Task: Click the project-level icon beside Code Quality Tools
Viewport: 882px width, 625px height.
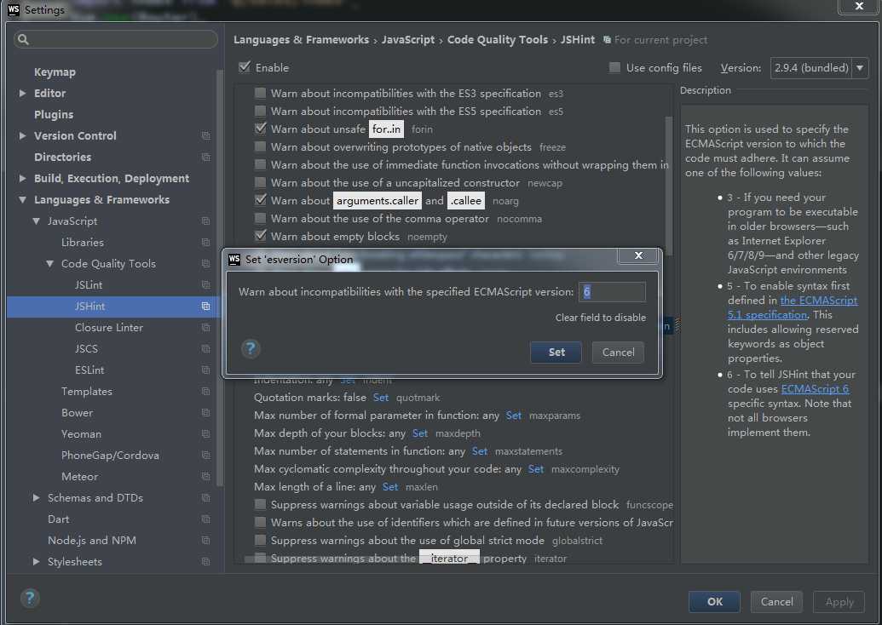Action: click(x=206, y=264)
